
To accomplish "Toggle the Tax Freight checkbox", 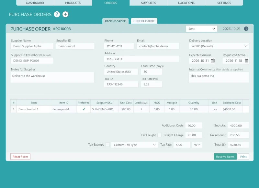I will [159, 135].
